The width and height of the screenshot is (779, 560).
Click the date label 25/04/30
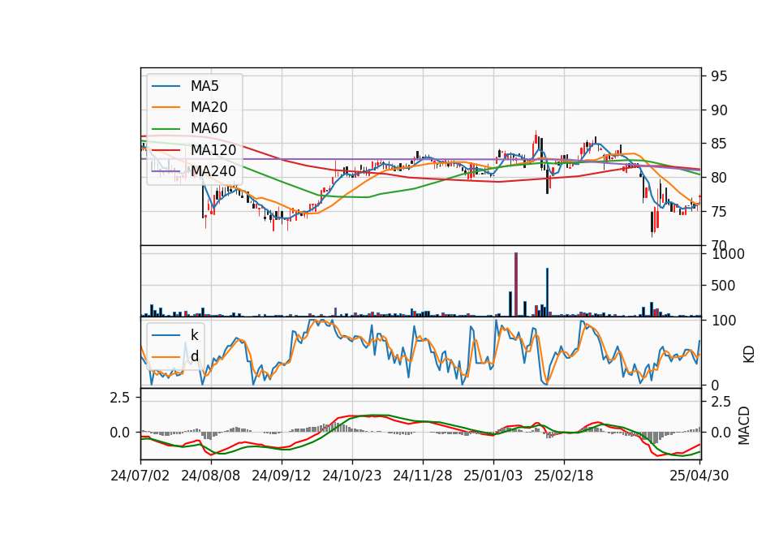pyautogui.click(x=699, y=476)
